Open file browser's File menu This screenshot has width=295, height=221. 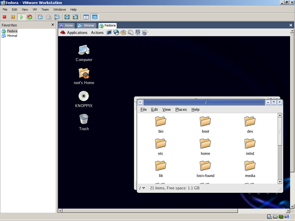click(x=143, y=109)
